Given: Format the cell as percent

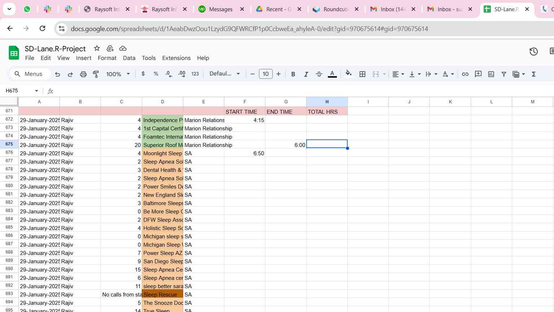Looking at the screenshot, I should click(156, 74).
